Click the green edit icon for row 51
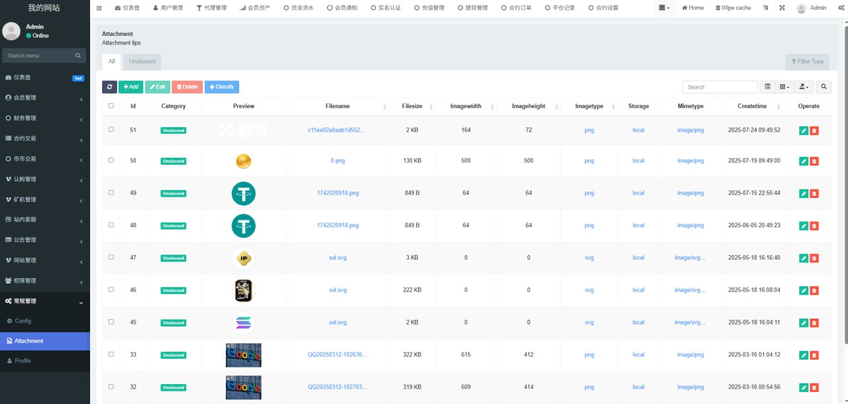The height and width of the screenshot is (404, 848). [804, 130]
